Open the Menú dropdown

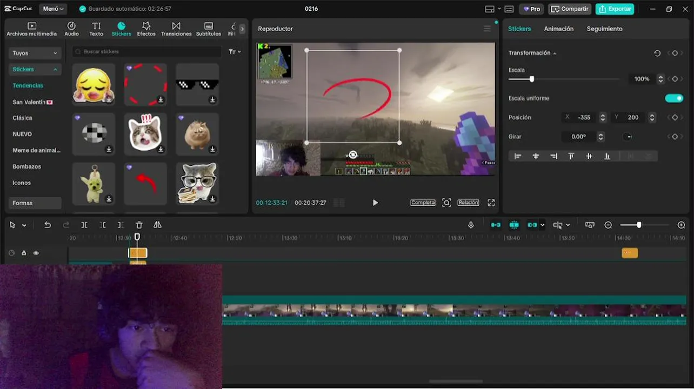pyautogui.click(x=53, y=9)
